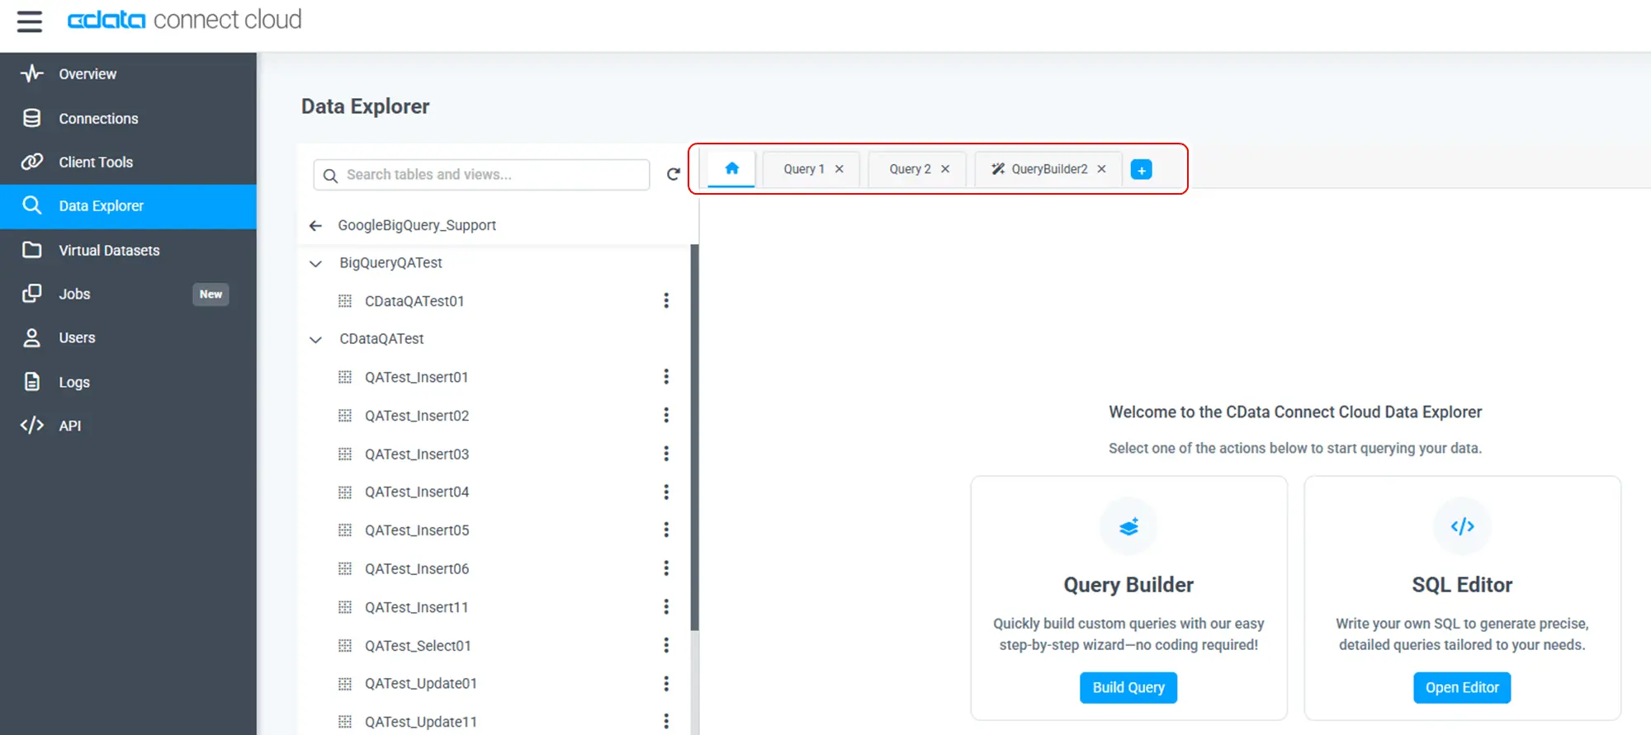The width and height of the screenshot is (1651, 735).
Task: Close the Query 1 tab
Action: click(x=840, y=169)
